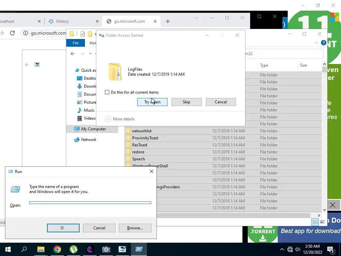Open the camera app taskbar icon
This screenshot has width=341, height=256.
(x=106, y=249)
